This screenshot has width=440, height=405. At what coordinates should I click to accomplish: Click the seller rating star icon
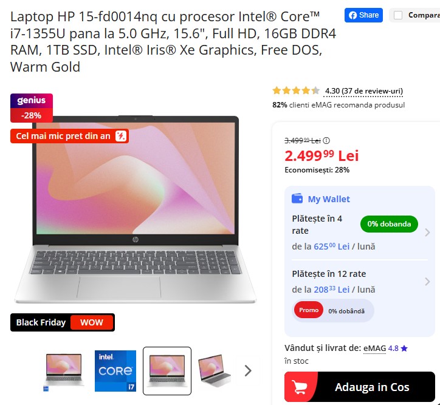pos(404,349)
